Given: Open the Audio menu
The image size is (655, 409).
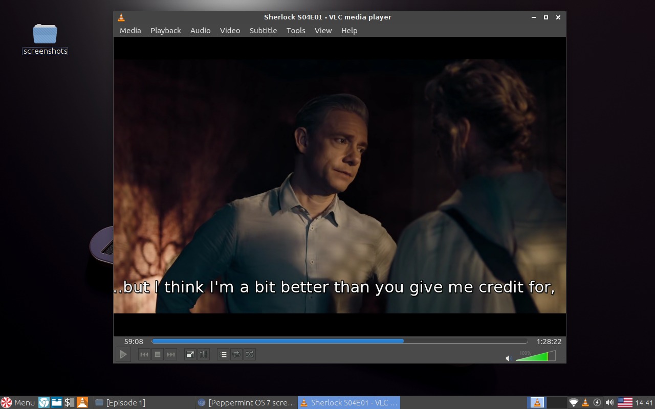Looking at the screenshot, I should click(x=200, y=31).
